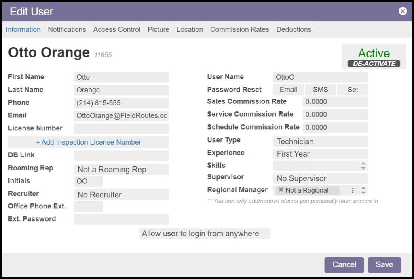Click the Regional Manager up/down arrows

pos(363,191)
